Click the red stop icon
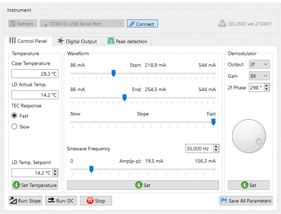The width and height of the screenshot is (281, 214). point(90,201)
